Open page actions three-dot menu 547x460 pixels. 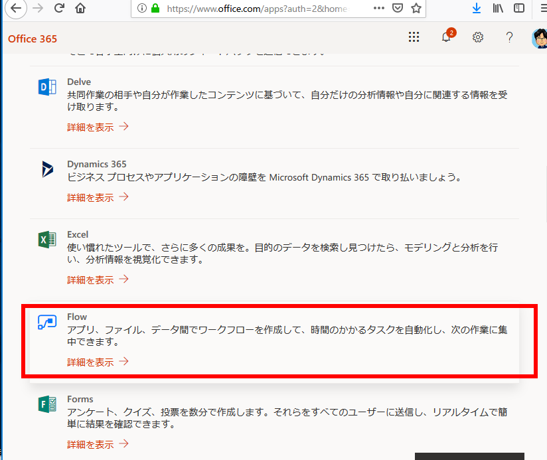(x=379, y=8)
